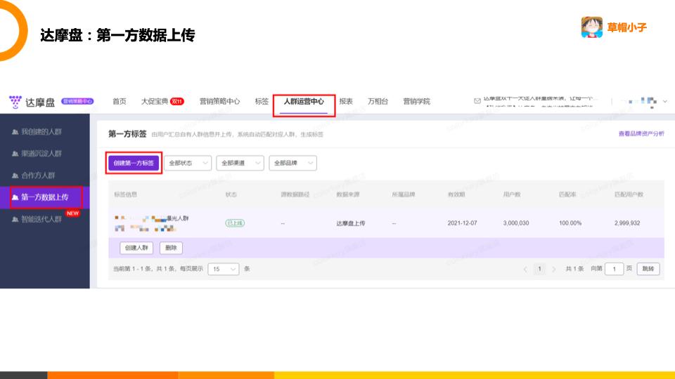Click the 匹配率 column header
Screen dimensions: 675x379
(x=567, y=194)
